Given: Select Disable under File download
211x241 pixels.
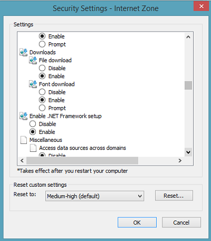Looking at the screenshot, I should (42, 68).
